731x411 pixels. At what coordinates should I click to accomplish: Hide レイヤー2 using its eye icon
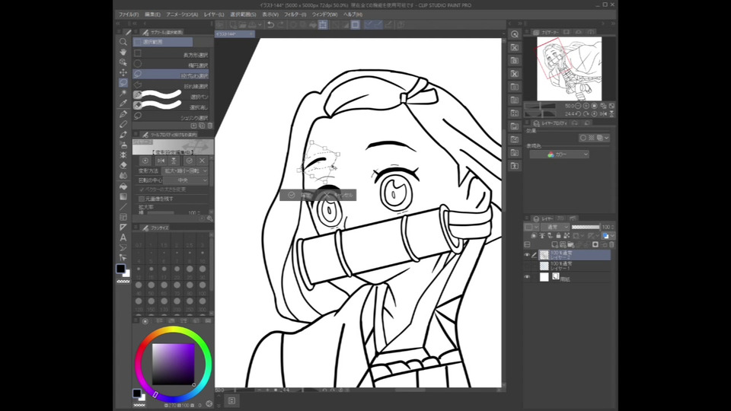point(527,255)
